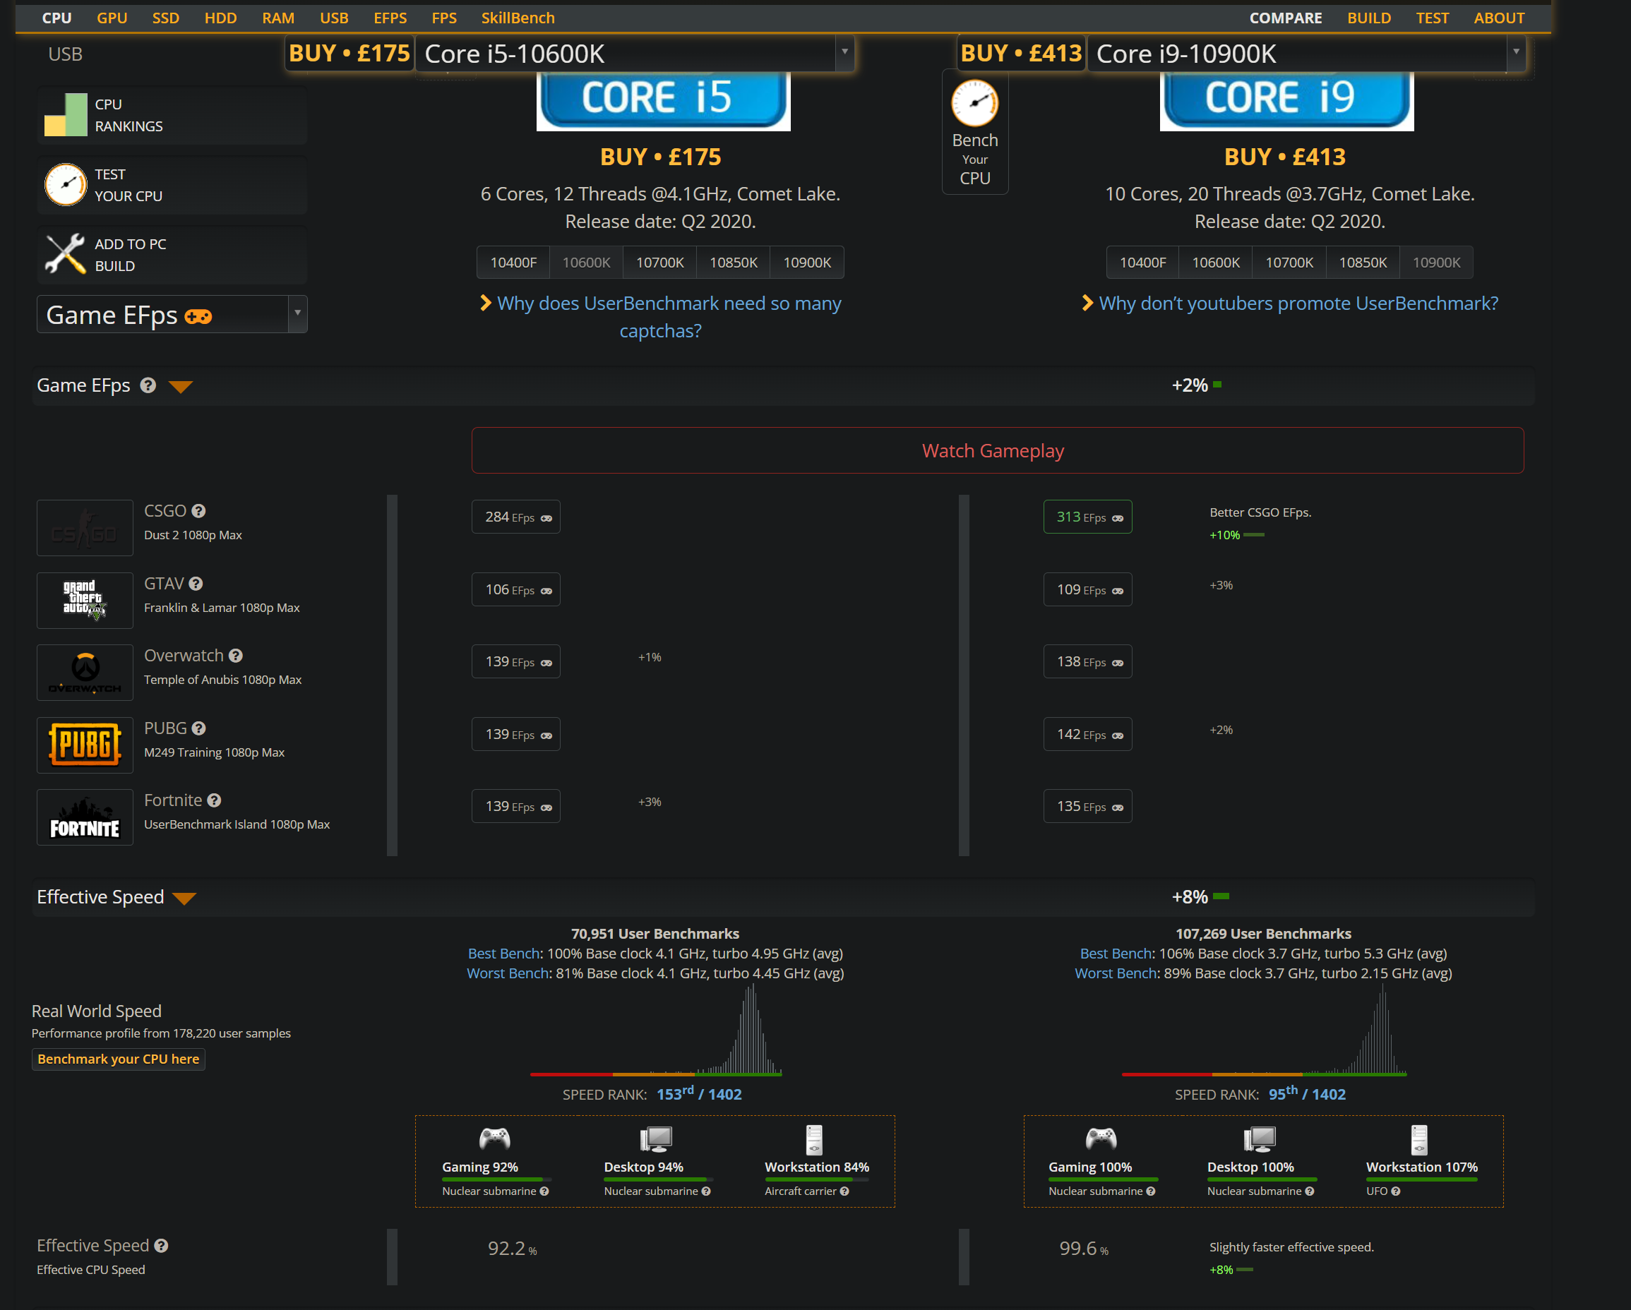The image size is (1631, 1310).
Task: Open the RAM tab
Action: [278, 18]
